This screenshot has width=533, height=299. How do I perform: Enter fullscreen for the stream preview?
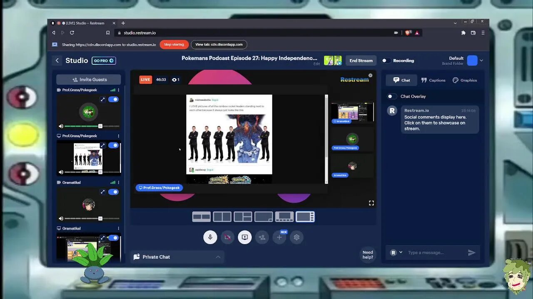(x=371, y=203)
